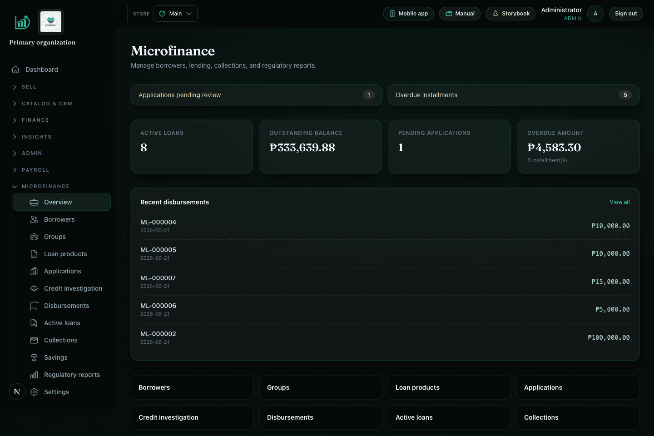Expand the ADMIN sidebar section
Viewport: 654px width, 436px height.
[27, 153]
